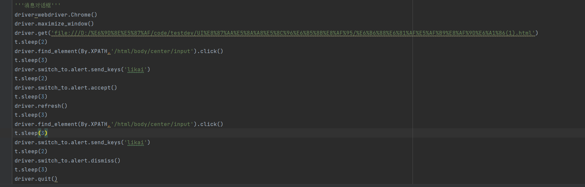Click XPath string in first find_element line

click(x=152, y=51)
